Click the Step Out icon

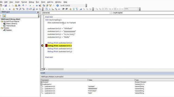point(23,9)
